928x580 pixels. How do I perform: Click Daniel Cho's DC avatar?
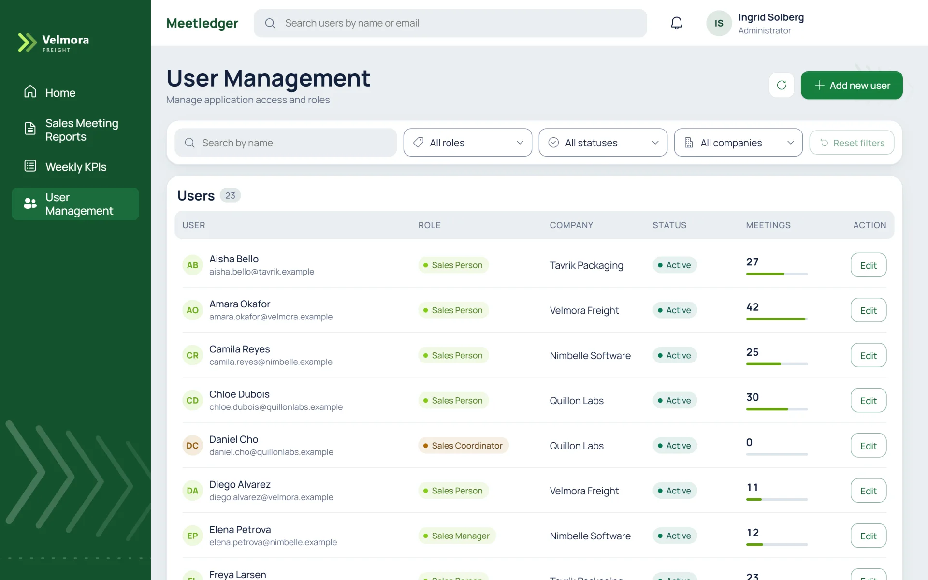point(192,445)
